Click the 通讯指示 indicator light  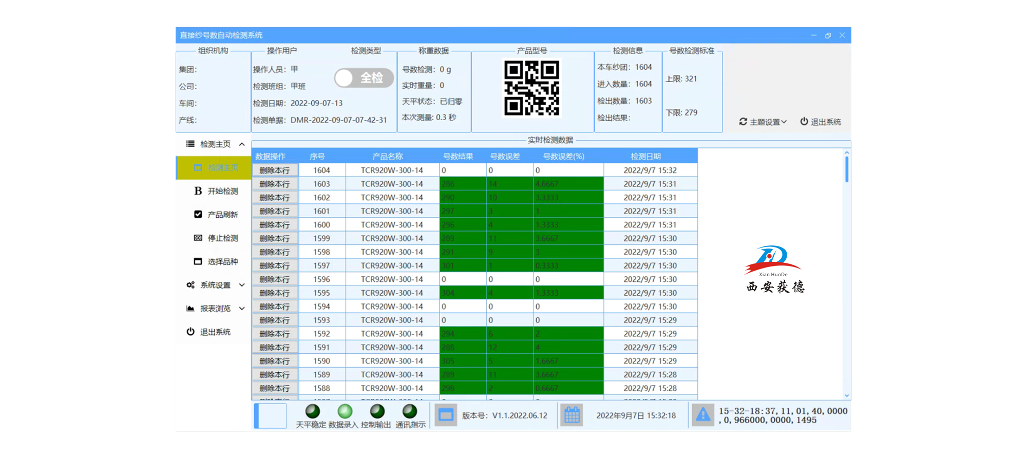(410, 411)
